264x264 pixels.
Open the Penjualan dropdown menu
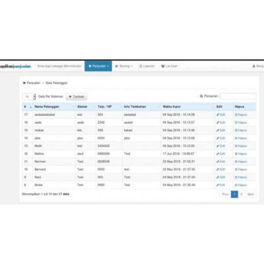tap(98, 66)
